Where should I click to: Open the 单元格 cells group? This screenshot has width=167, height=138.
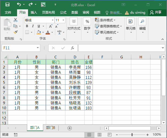(x=131, y=26)
